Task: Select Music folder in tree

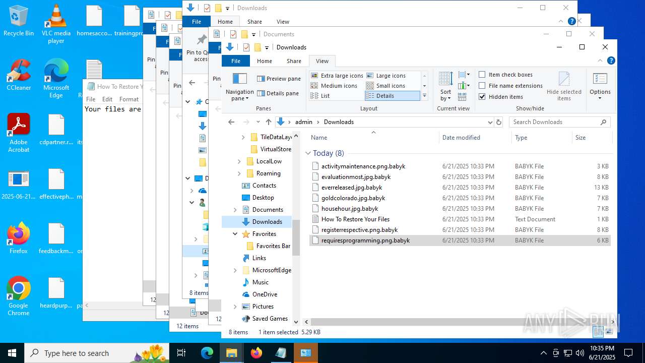Action: [260, 282]
